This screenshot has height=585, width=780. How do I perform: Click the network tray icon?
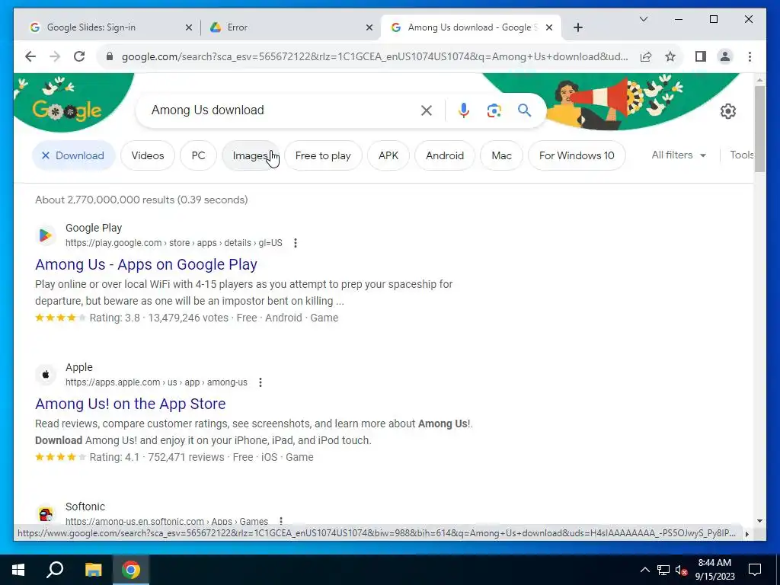click(663, 570)
